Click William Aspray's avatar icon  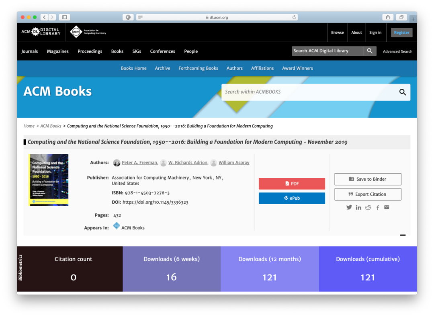(213, 163)
